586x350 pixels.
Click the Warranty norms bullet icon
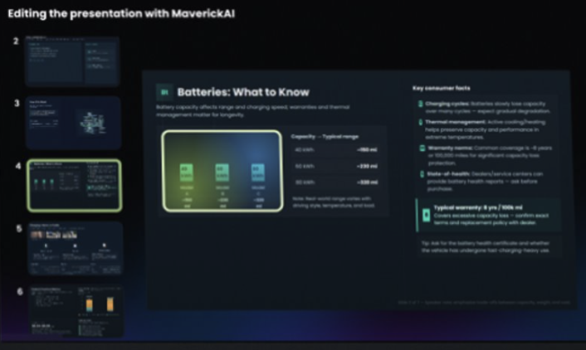tap(422, 148)
